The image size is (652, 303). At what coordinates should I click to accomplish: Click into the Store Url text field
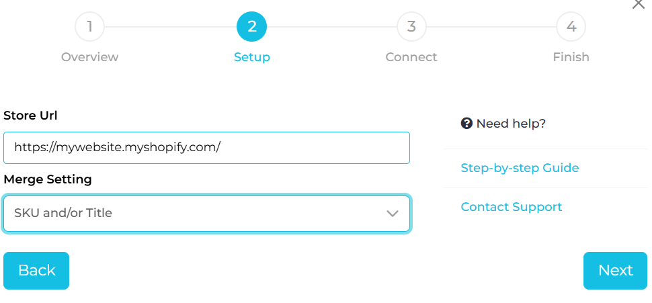coord(206,148)
